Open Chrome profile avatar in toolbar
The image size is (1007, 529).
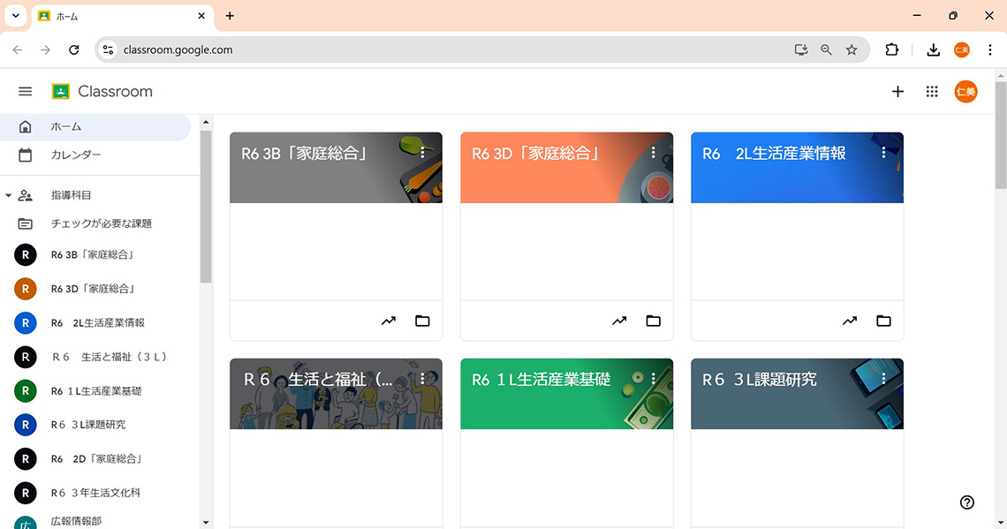click(x=961, y=50)
